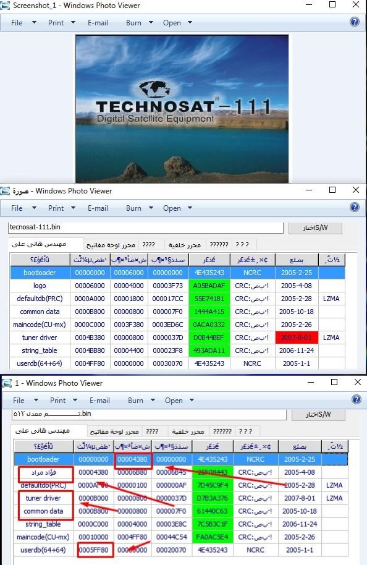Click the help icon in صورة window
The image size is (367, 565).
tap(355, 207)
